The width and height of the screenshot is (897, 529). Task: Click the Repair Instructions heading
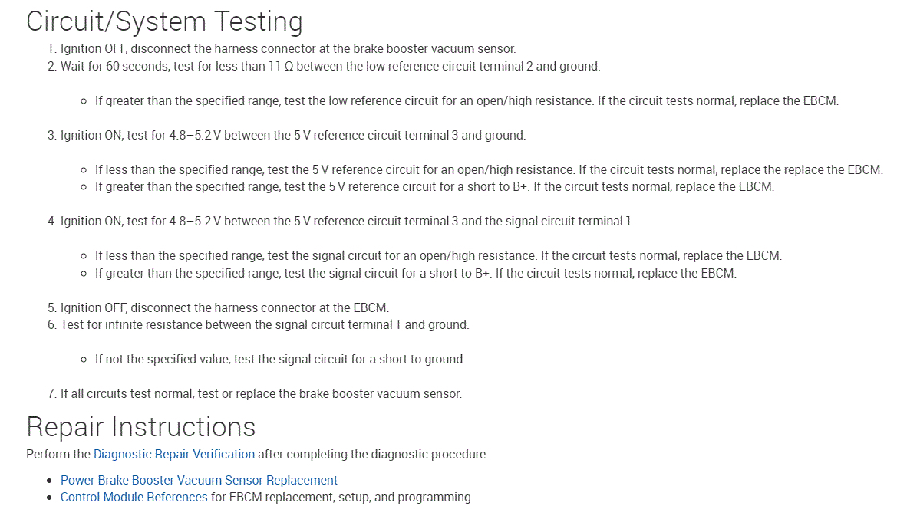pyautogui.click(x=140, y=426)
